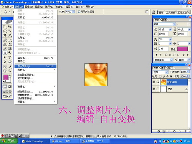192x144 pixels.
Task: Open the 开始 start button
Action: point(9,141)
